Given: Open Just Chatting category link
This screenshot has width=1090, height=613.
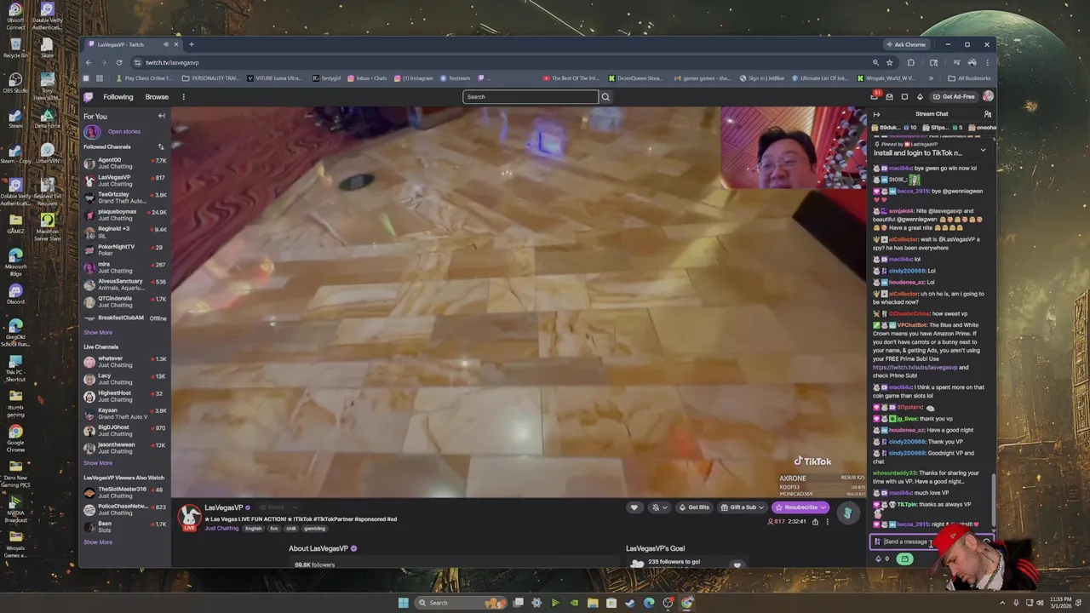Looking at the screenshot, I should point(222,529).
